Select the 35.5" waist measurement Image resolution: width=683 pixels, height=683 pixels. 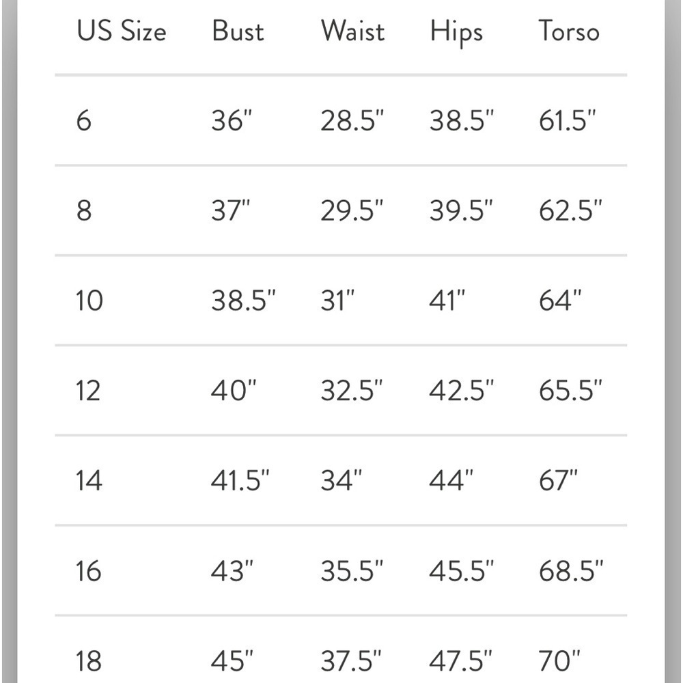point(352,570)
